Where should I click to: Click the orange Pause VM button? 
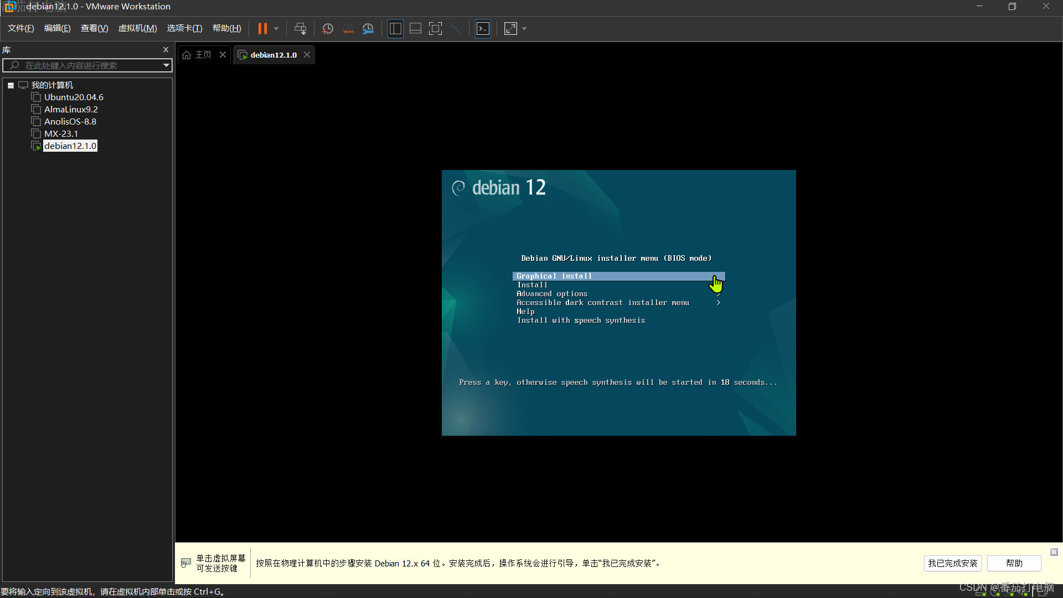point(262,28)
